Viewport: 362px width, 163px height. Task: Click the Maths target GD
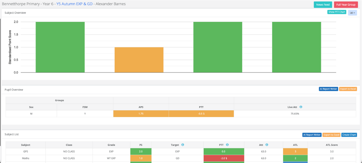pos(177,158)
